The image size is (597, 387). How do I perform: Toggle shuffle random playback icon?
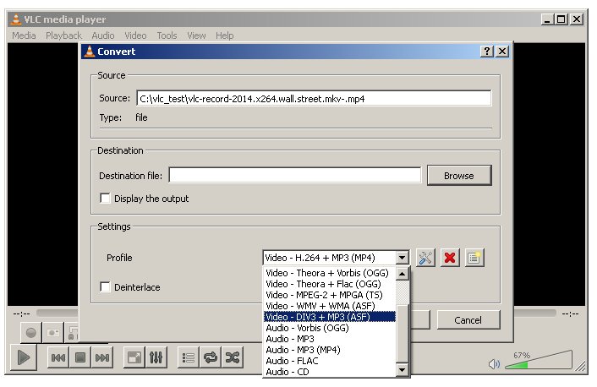pyautogui.click(x=233, y=357)
